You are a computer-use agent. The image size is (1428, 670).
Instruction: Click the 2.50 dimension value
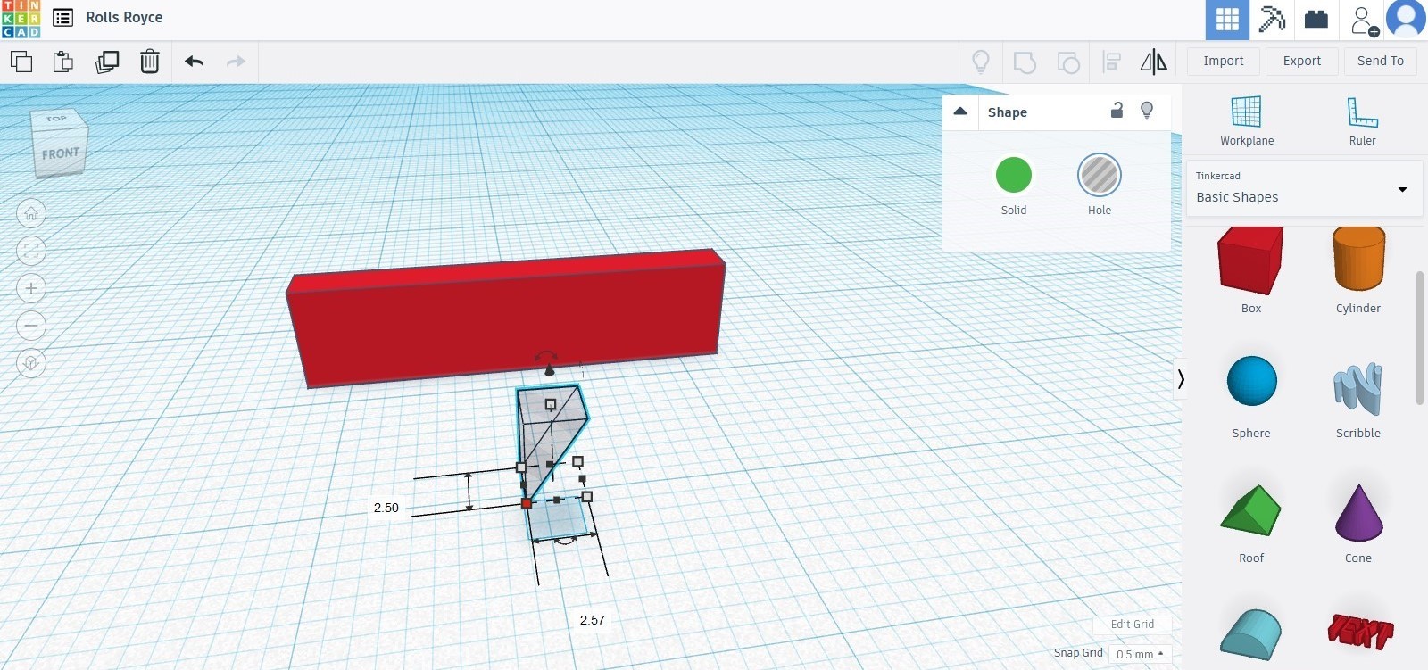click(386, 508)
